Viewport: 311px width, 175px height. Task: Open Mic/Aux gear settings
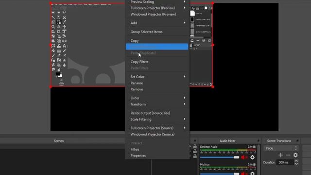(x=252, y=174)
